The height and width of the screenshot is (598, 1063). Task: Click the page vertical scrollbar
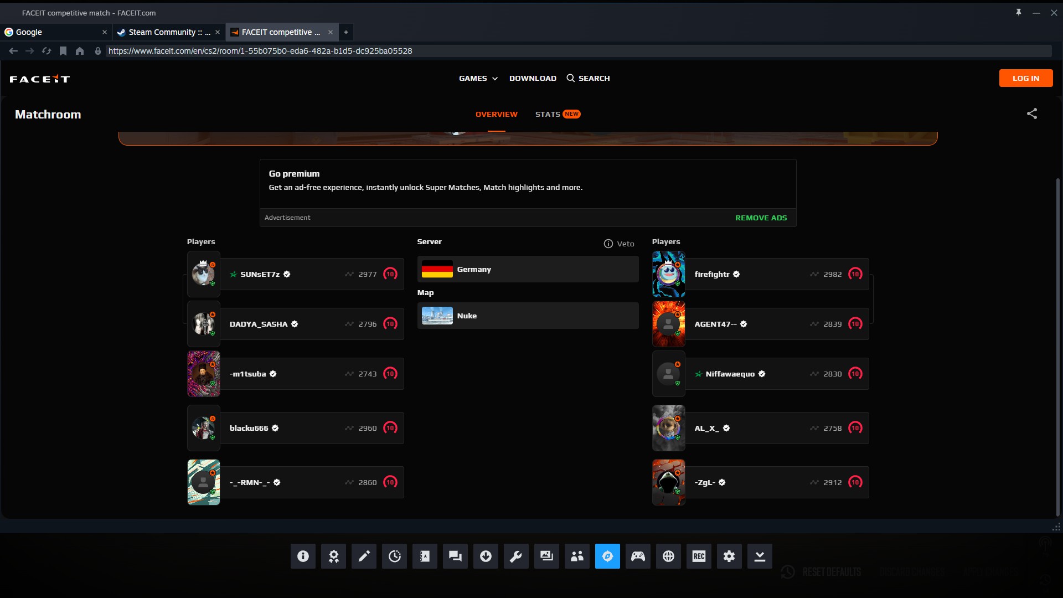[1057, 347]
